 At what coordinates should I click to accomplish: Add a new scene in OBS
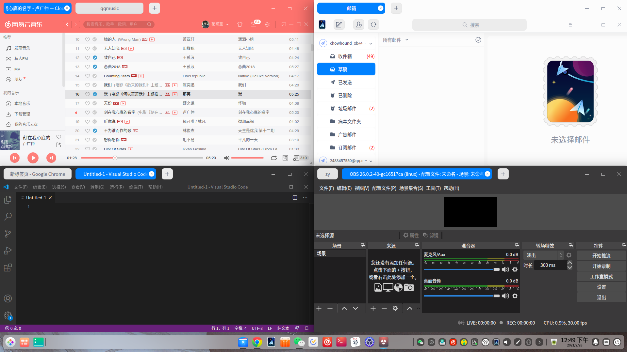point(319,308)
